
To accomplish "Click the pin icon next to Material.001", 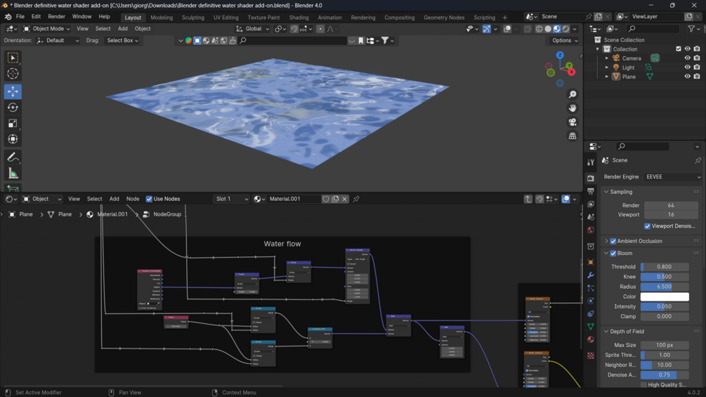I will point(356,199).
